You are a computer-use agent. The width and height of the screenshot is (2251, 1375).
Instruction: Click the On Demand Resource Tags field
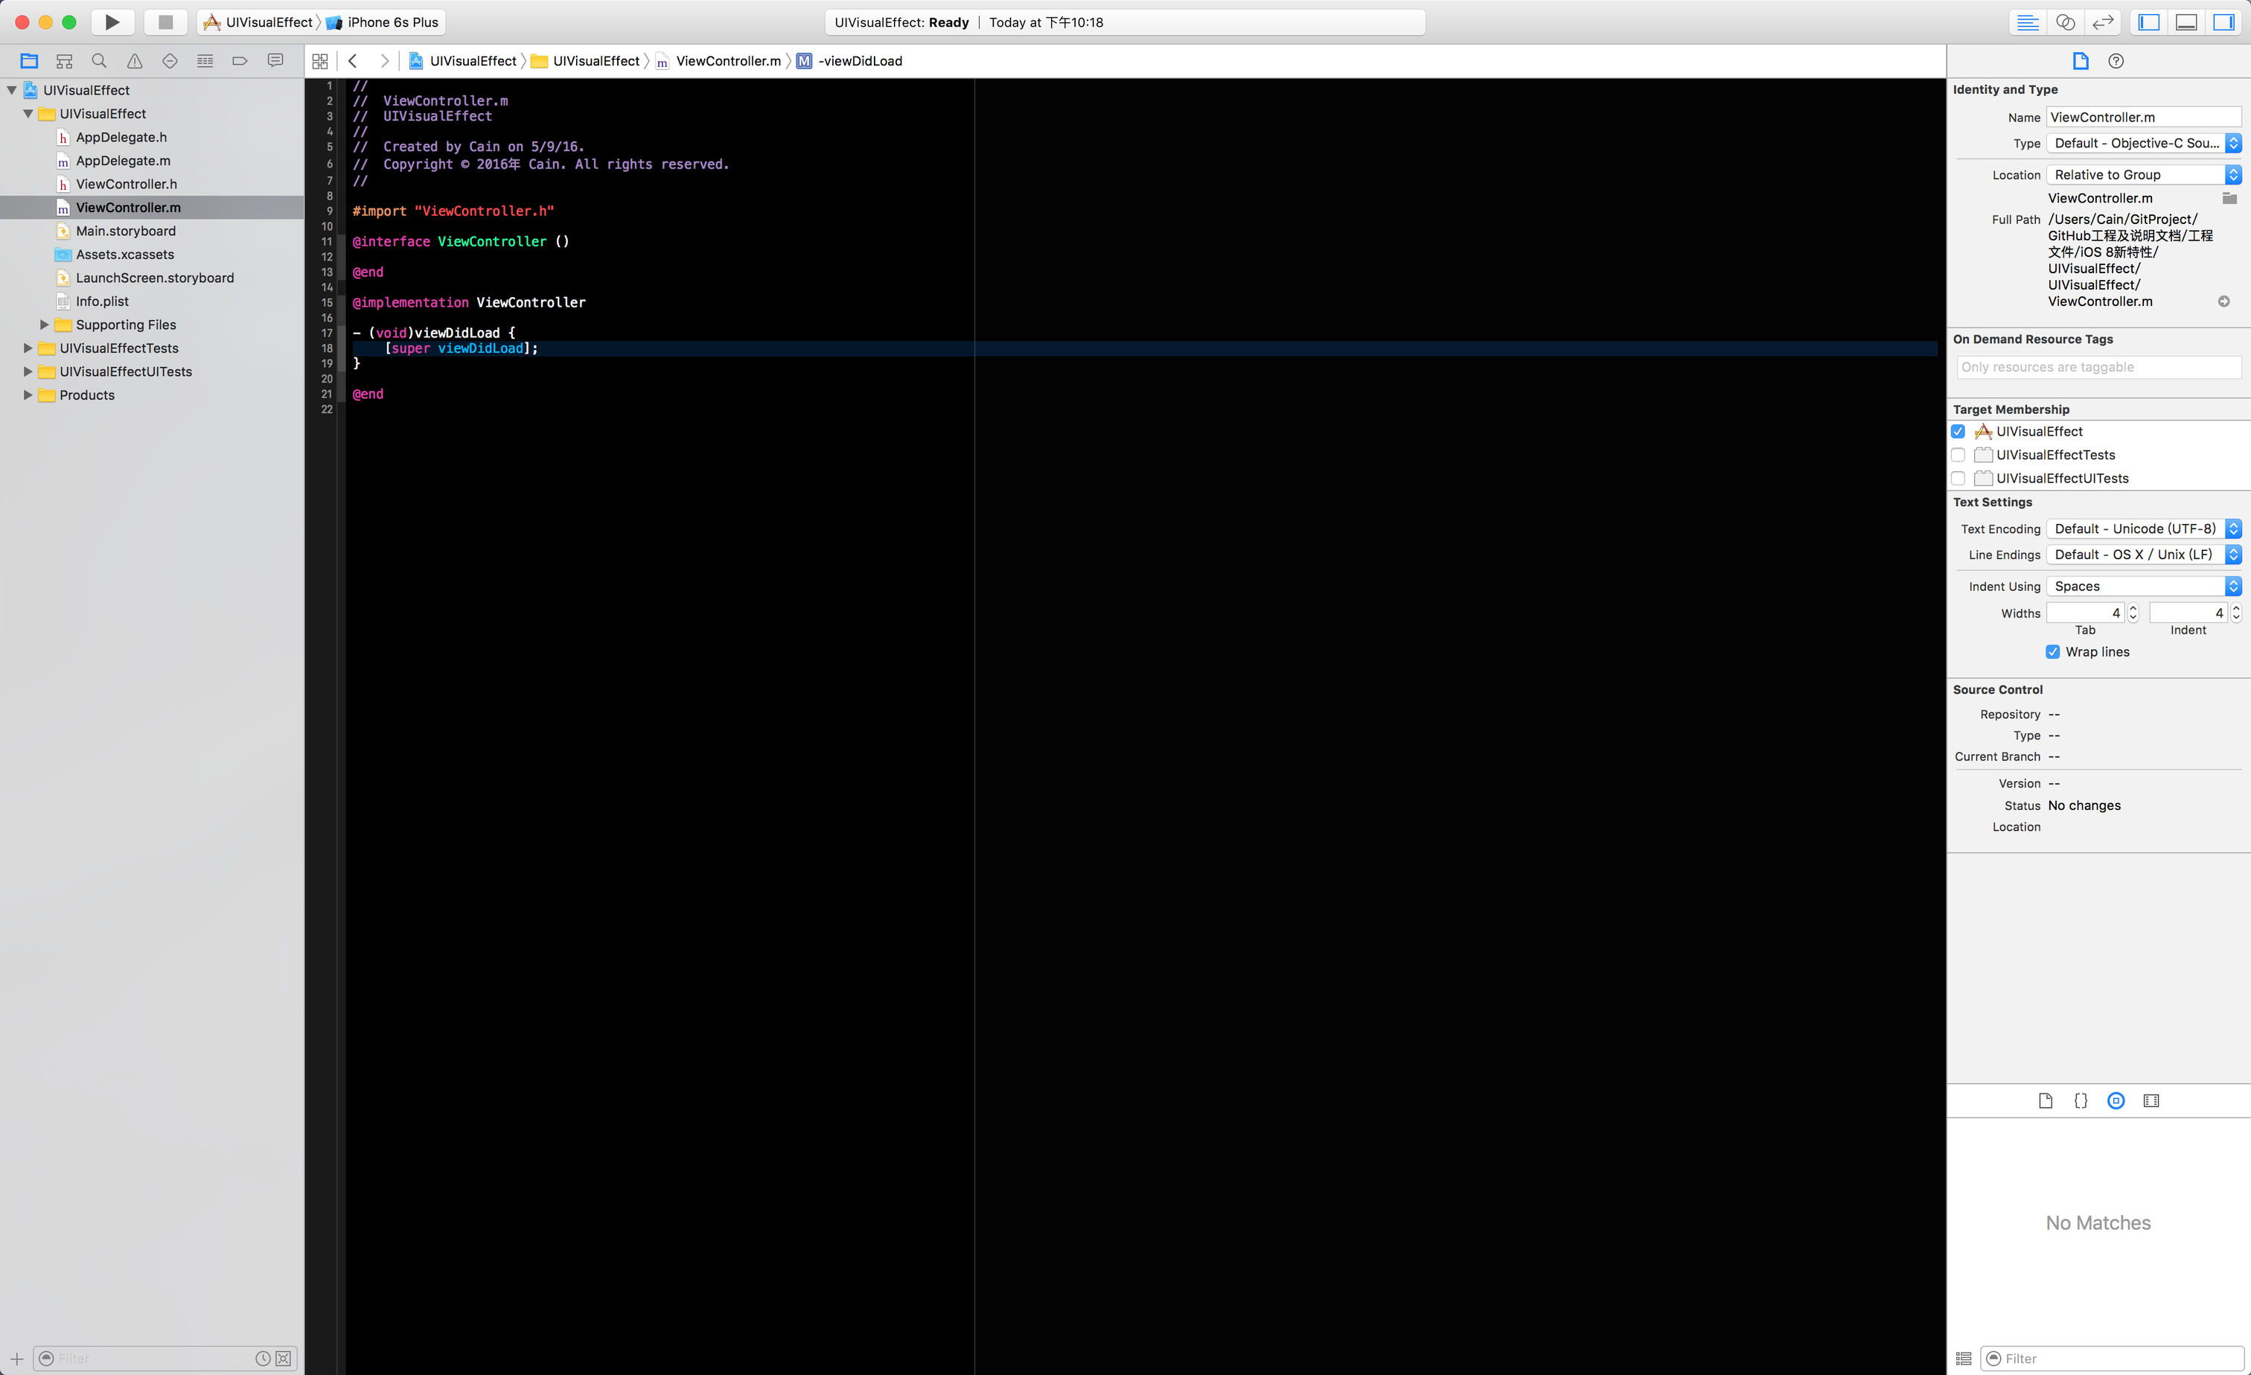click(x=2098, y=367)
